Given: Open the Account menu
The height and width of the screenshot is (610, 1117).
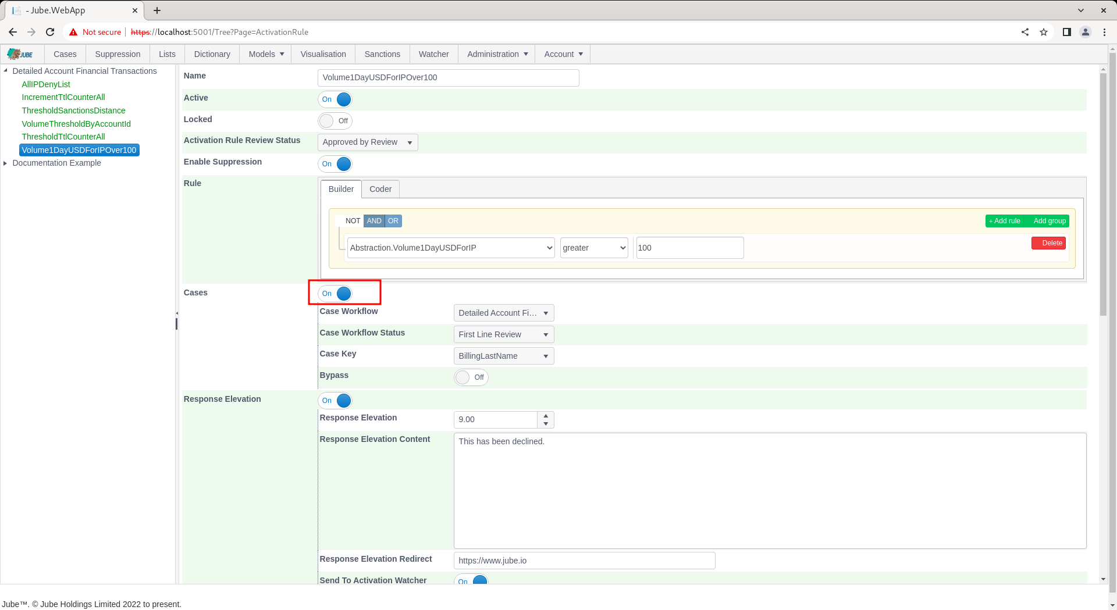Looking at the screenshot, I should [563, 54].
